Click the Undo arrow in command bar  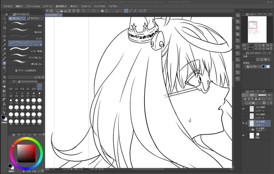pos(84,11)
